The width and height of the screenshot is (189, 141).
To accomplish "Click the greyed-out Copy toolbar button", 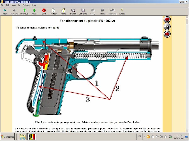I will (x=93, y=12).
